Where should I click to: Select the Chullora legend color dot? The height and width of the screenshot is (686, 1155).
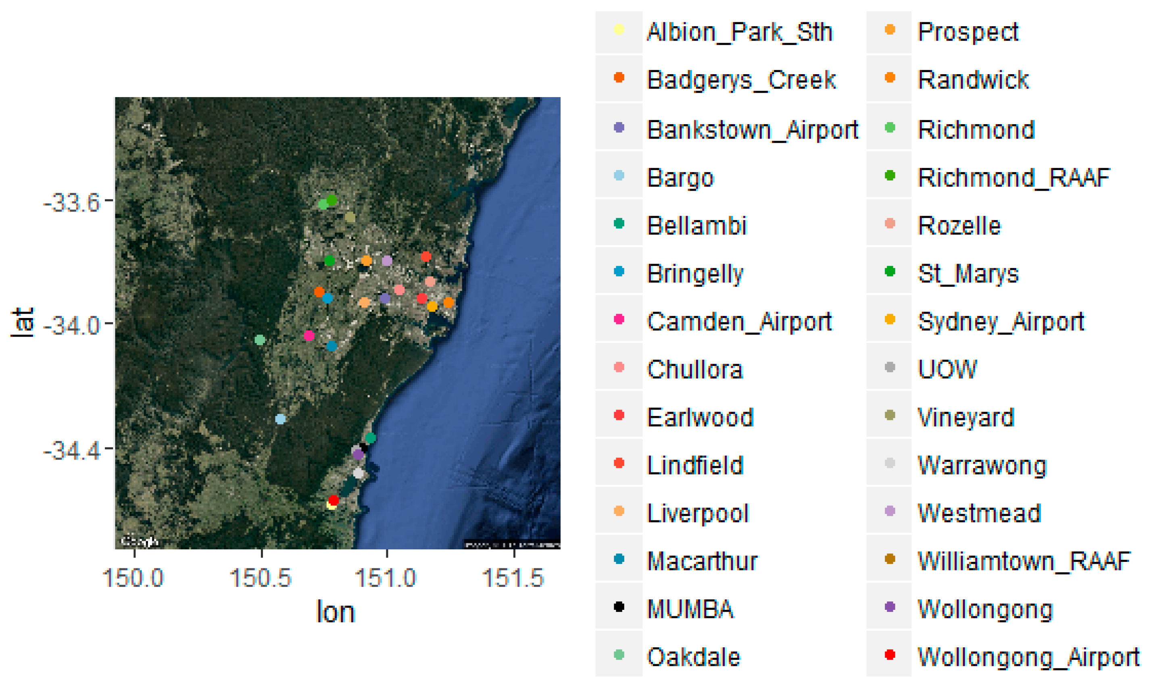click(x=619, y=367)
